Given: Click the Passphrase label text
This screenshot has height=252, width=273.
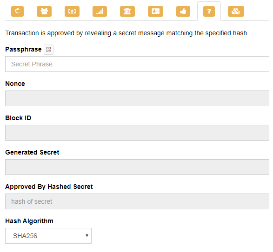Looking at the screenshot, I should point(23,49).
